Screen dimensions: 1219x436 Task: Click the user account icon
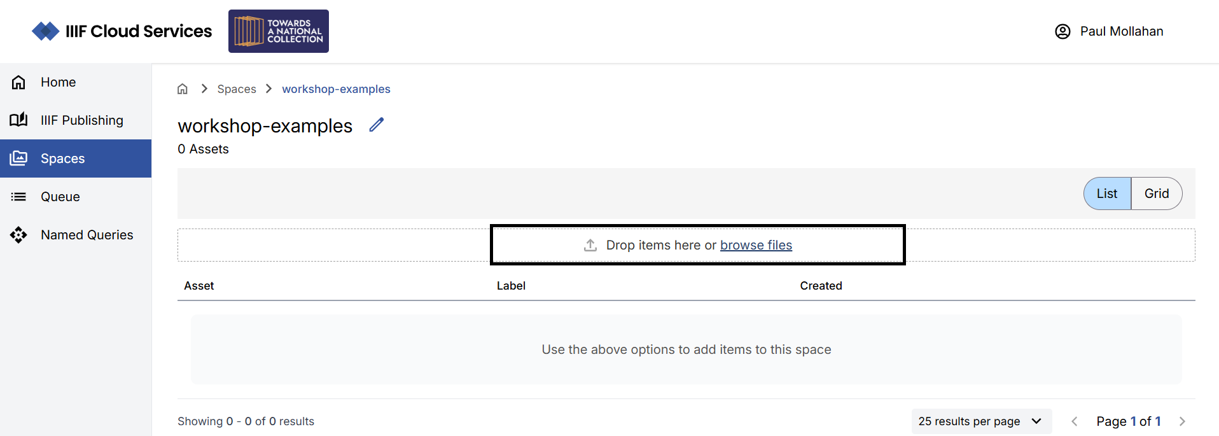(1063, 31)
